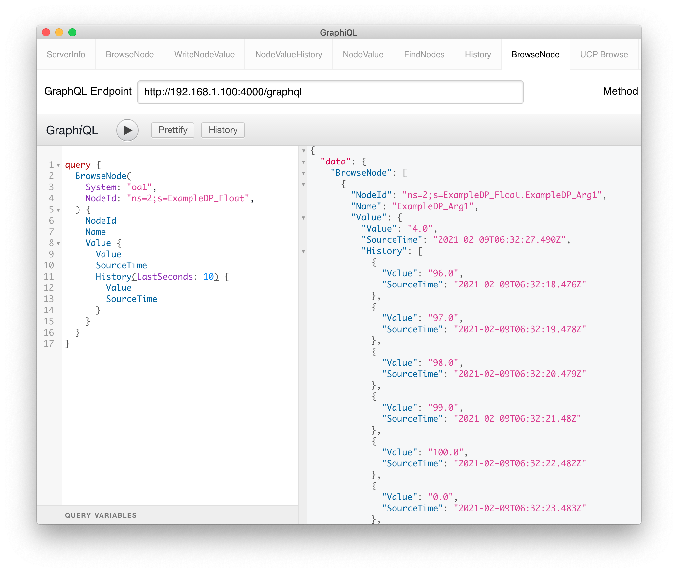Run the query with the execute play button

tap(127, 130)
